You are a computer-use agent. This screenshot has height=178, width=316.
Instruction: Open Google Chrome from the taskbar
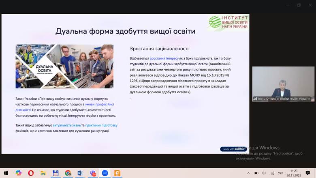[68, 173]
